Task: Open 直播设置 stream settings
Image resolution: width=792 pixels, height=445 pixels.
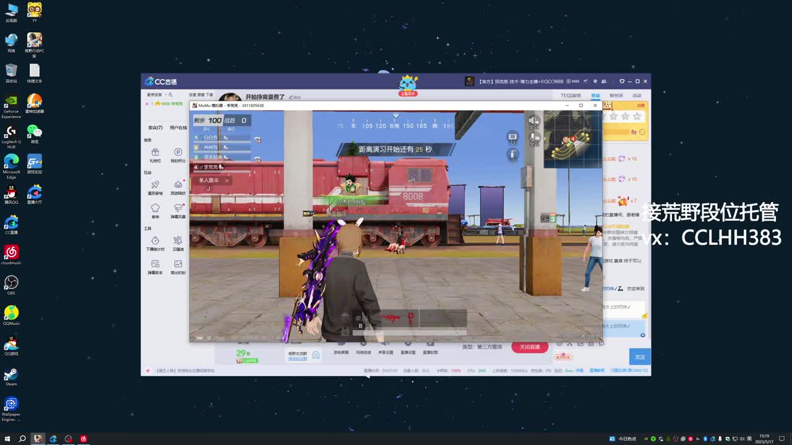Action: coord(408,348)
